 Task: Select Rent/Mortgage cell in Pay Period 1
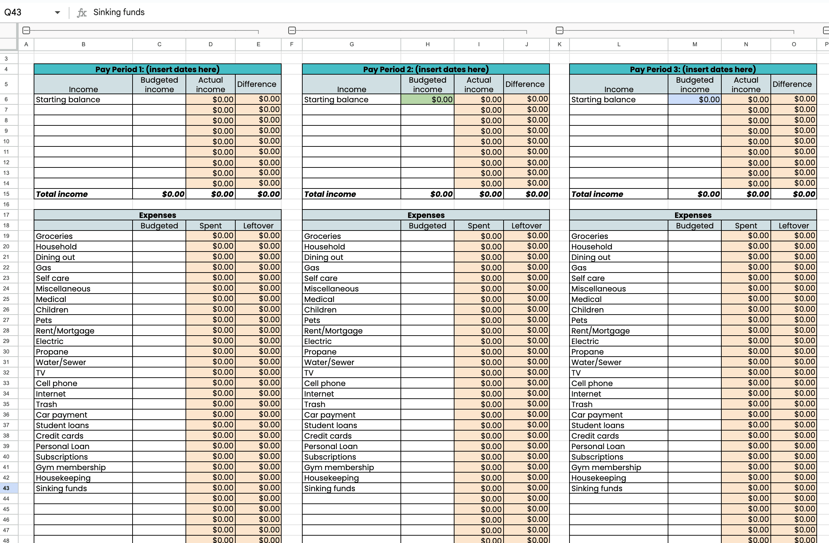[x=83, y=331]
